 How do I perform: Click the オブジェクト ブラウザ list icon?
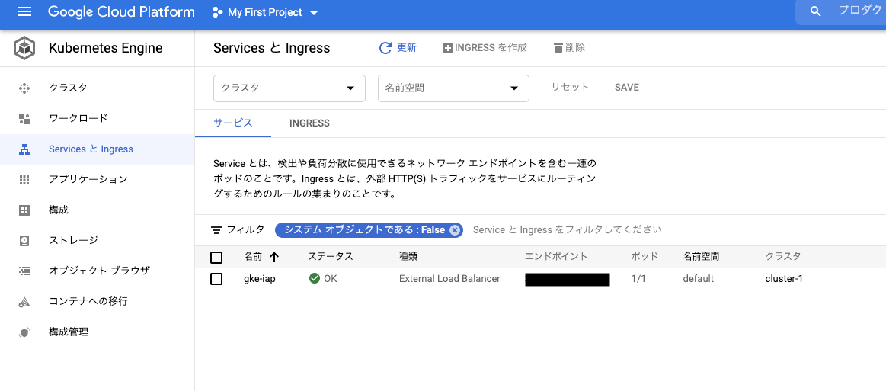pos(24,271)
